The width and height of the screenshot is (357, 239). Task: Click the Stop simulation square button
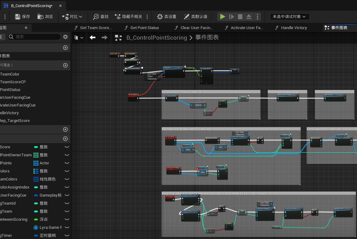(x=240, y=17)
